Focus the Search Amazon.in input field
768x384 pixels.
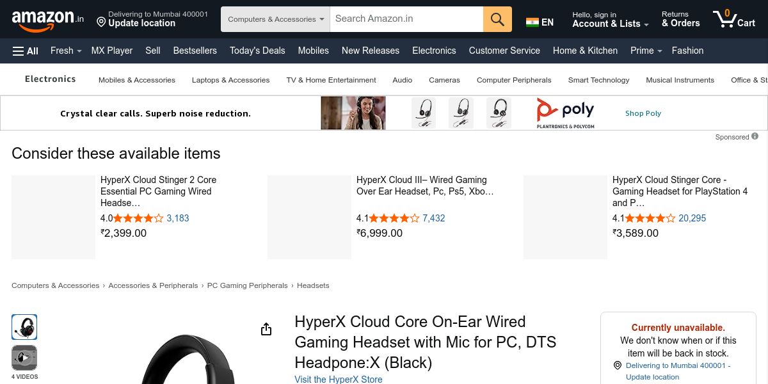click(406, 19)
